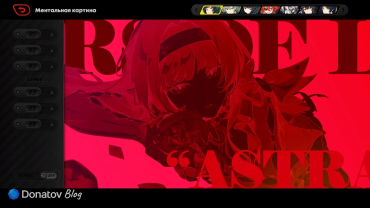This screenshot has width=370, height=208.
Task: Select the gray-green haired character avatar
Action: point(231,10)
